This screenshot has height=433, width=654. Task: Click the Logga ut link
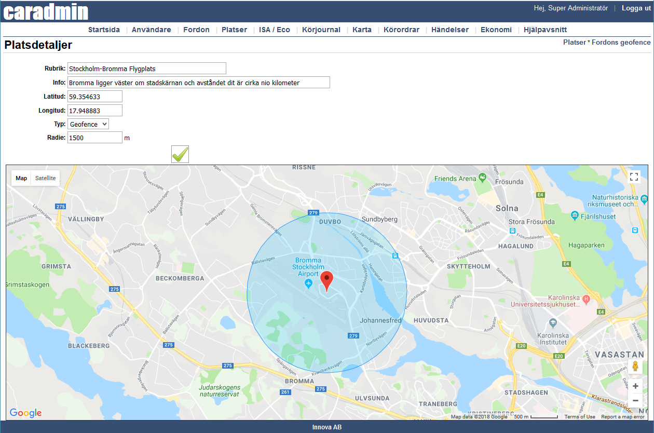coord(636,8)
